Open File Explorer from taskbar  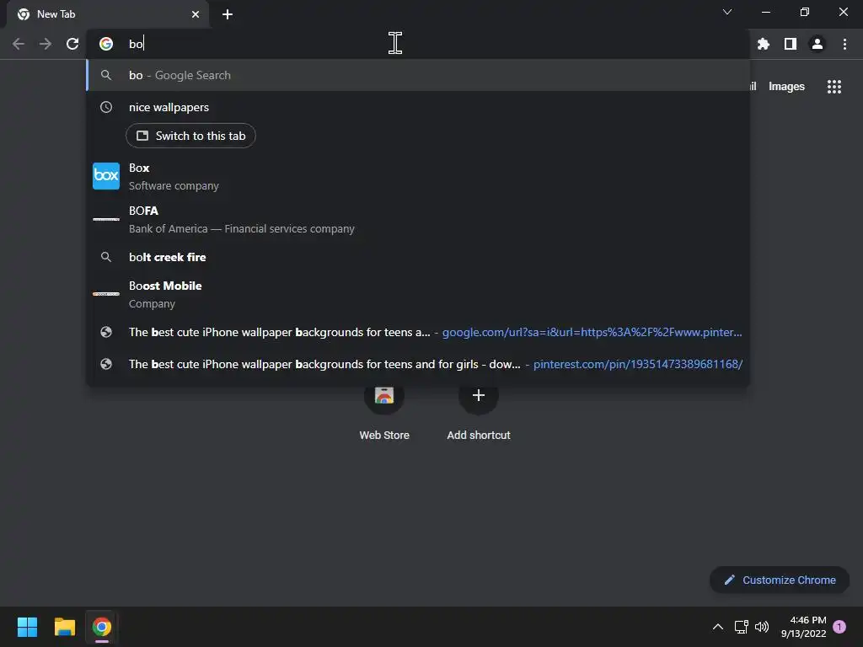click(64, 627)
